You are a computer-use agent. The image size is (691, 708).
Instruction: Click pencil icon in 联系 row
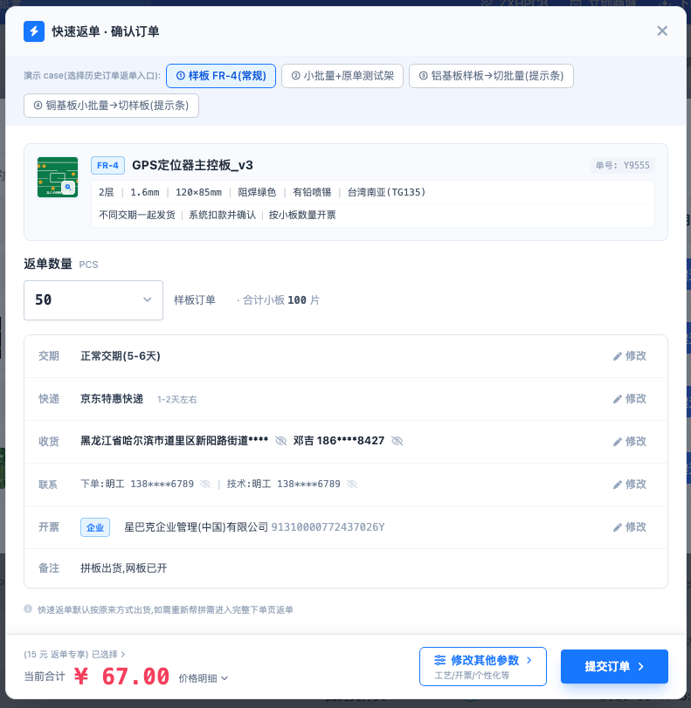coord(618,485)
